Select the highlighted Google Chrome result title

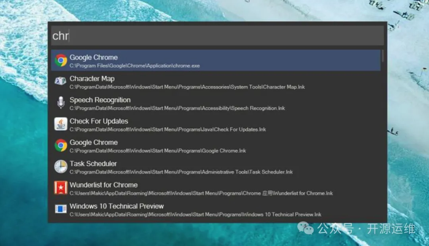93,57
